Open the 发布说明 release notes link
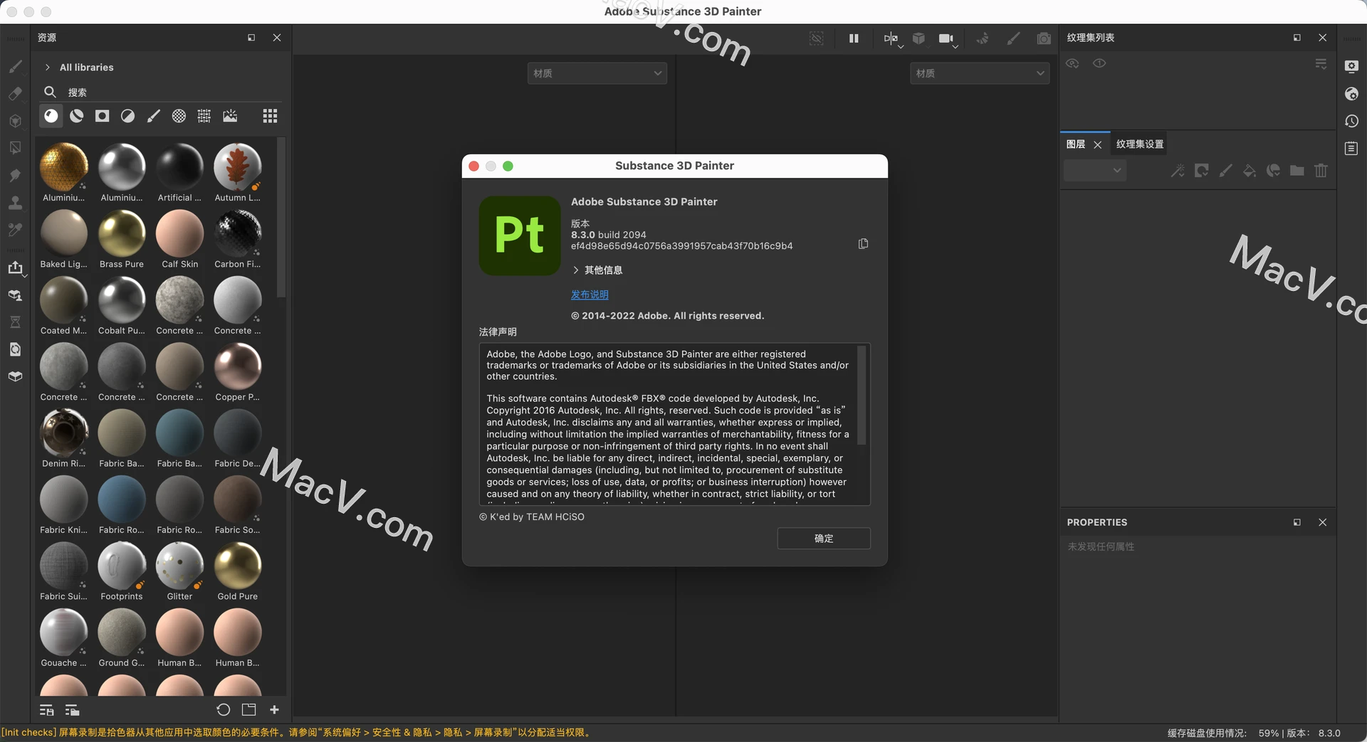The height and width of the screenshot is (742, 1367). click(x=589, y=295)
